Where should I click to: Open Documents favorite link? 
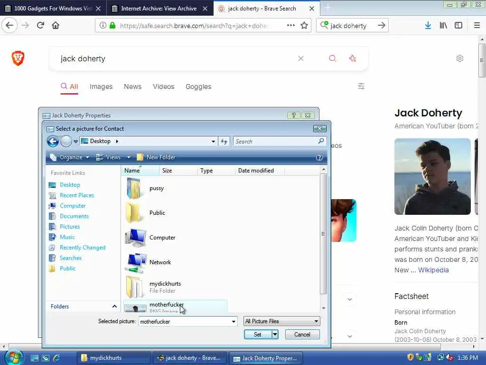[68, 216]
